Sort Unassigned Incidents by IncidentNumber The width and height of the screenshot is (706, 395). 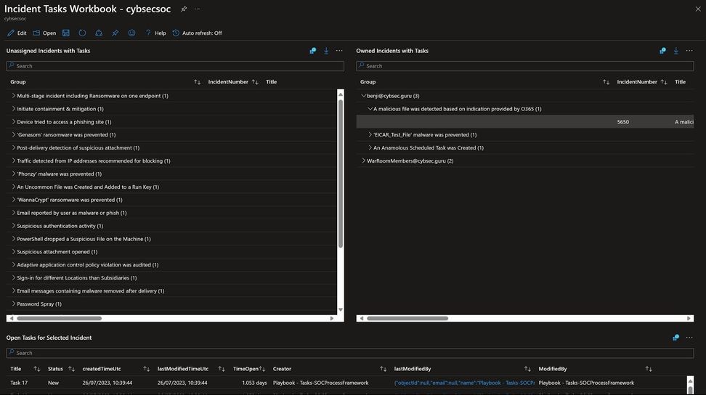[255, 82]
